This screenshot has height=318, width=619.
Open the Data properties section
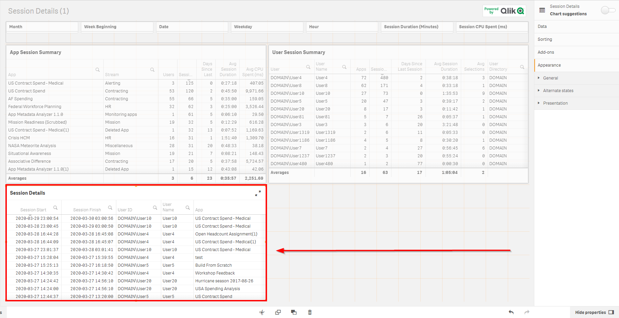click(x=542, y=26)
